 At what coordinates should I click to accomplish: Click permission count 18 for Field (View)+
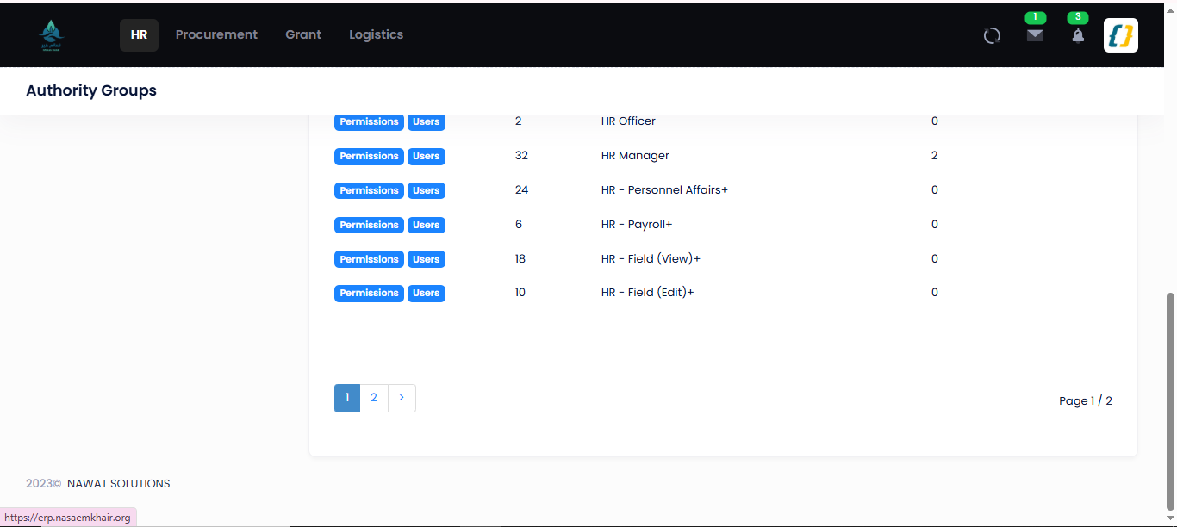520,259
